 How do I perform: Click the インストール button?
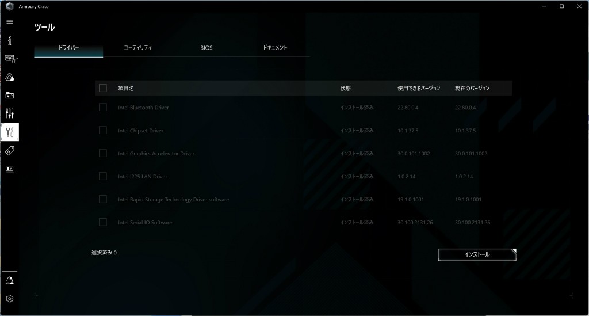tap(477, 254)
